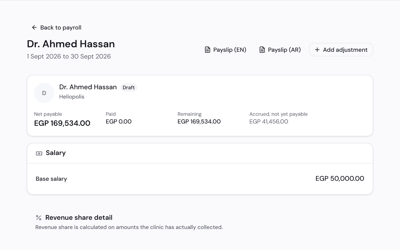Viewport: 400px width, 250px height.
Task: Go back via 'Back to payroll' link
Action: pos(56,27)
